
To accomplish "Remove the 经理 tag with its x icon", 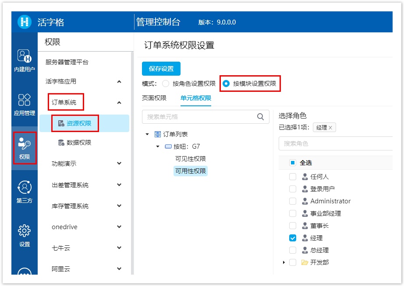I will [x=330, y=128].
